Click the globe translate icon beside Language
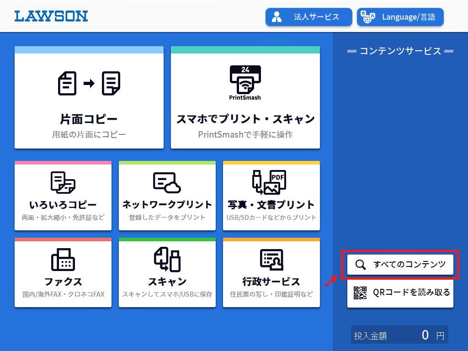The height and width of the screenshot is (351, 468). [368, 17]
